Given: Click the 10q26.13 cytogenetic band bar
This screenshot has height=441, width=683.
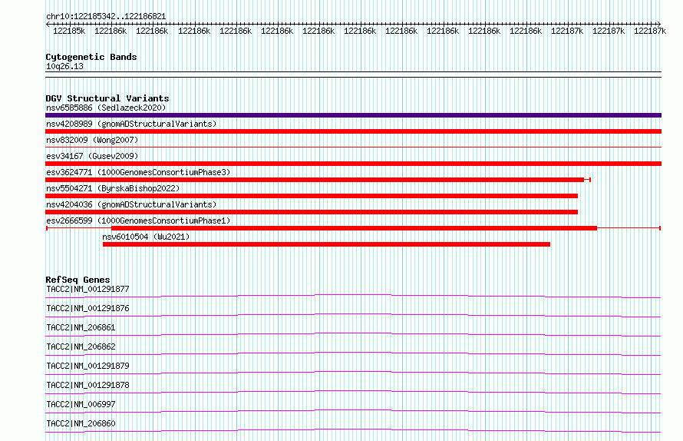Looking at the screenshot, I should (353, 75).
